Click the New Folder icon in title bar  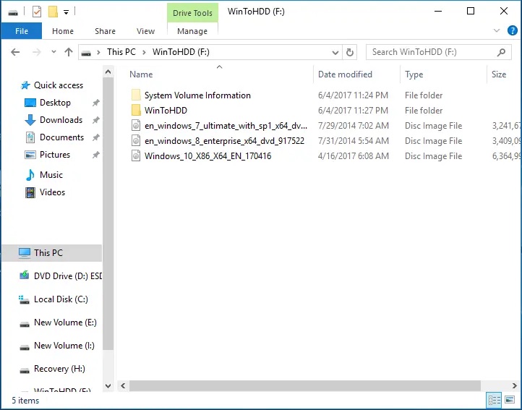(x=53, y=12)
